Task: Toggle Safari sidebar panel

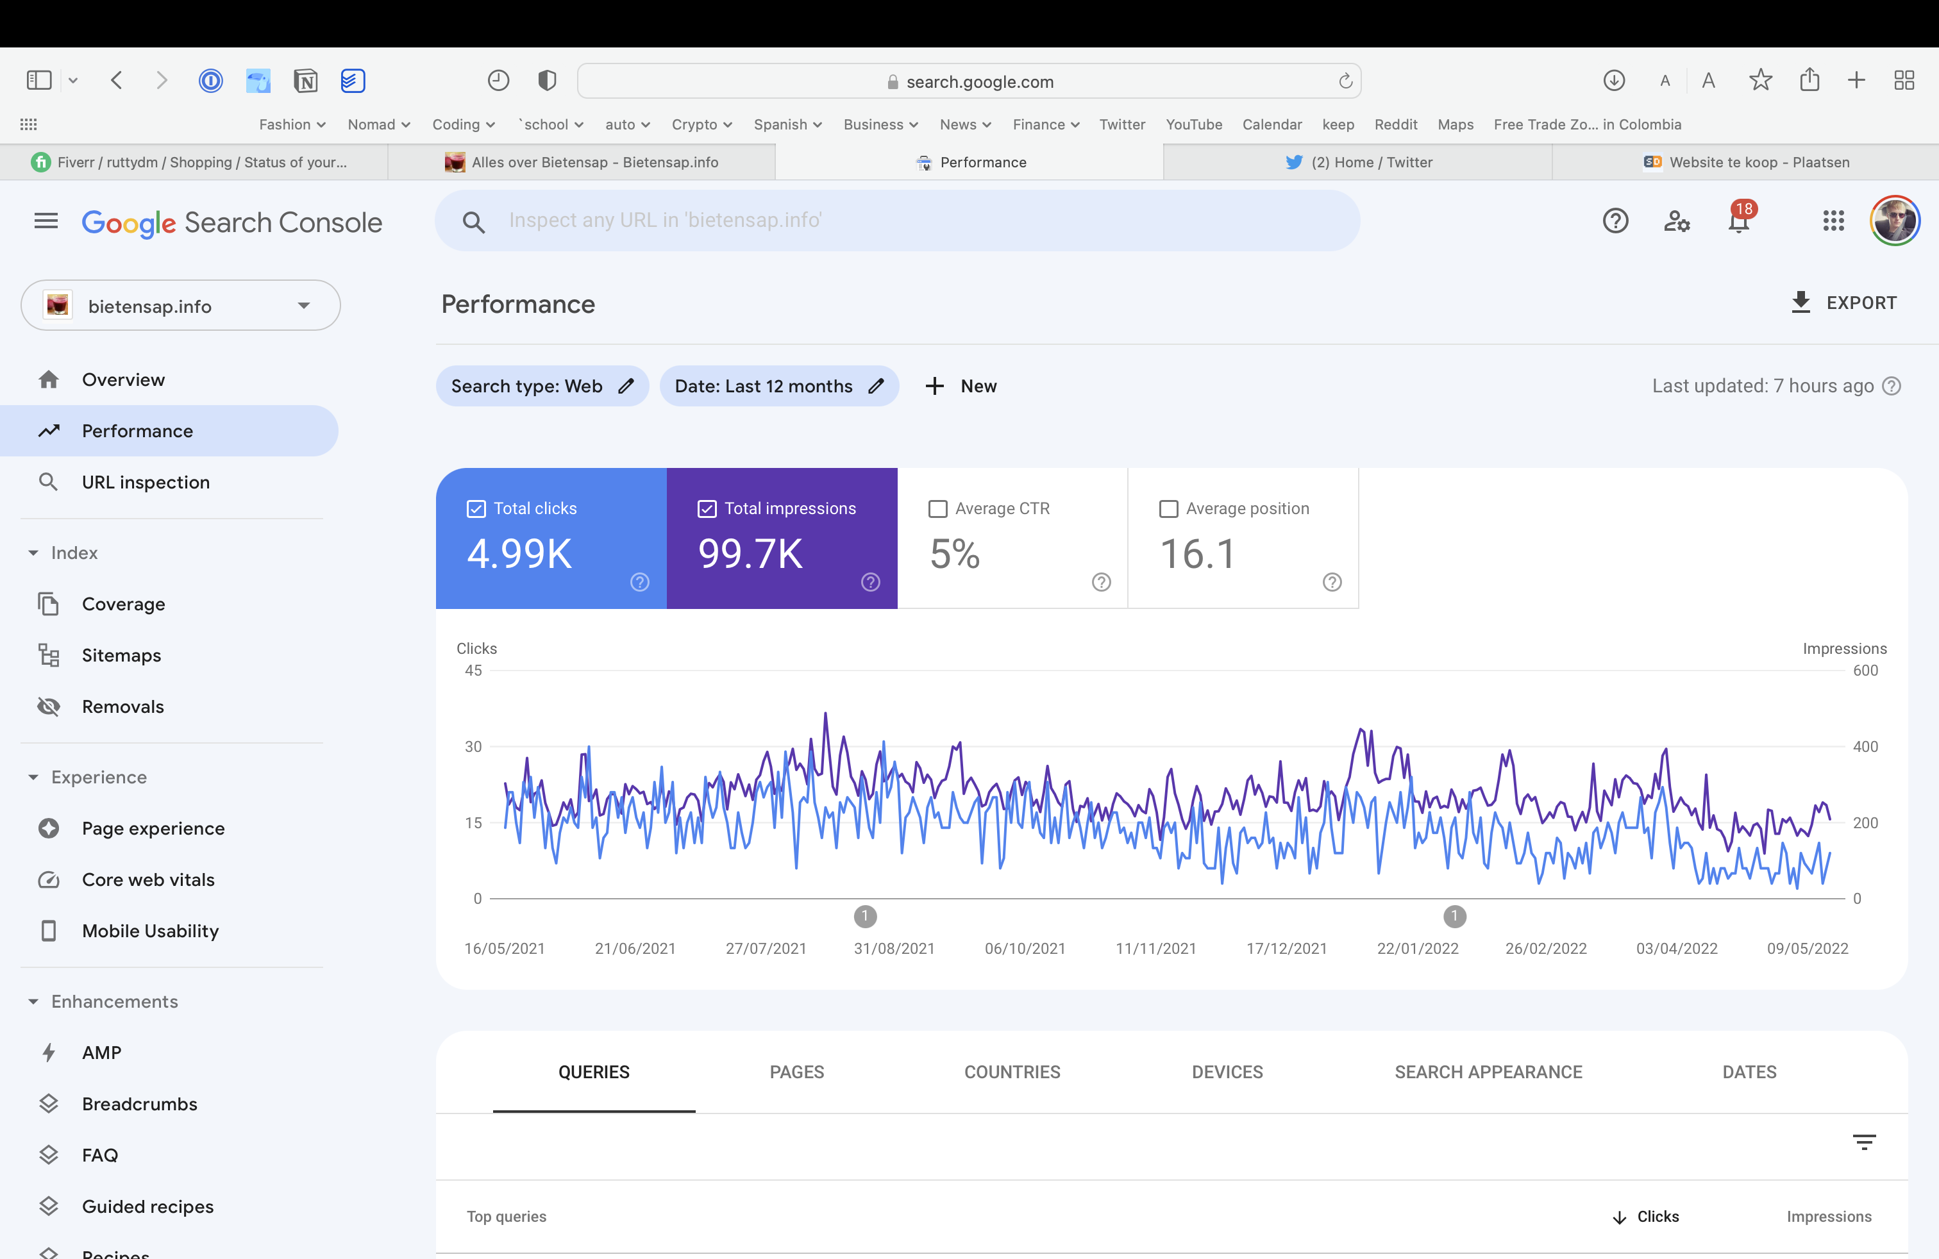Action: [39, 79]
